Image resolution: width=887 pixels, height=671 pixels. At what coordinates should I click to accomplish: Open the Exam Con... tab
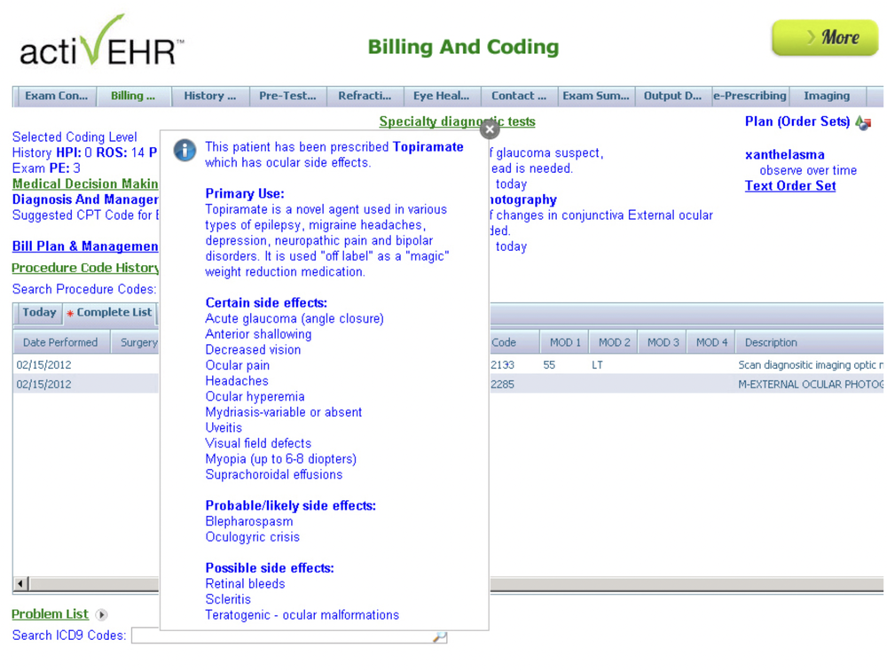coord(56,96)
